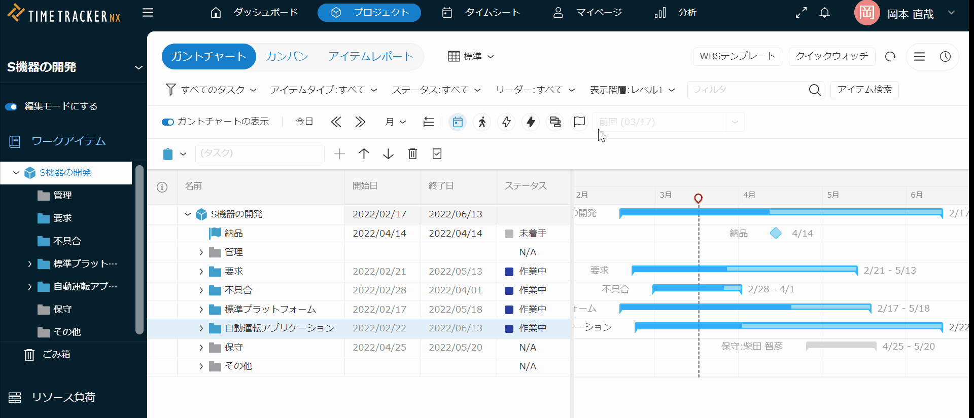
Task: Click the trash delete icon in the item toolbar
Action: (x=412, y=154)
